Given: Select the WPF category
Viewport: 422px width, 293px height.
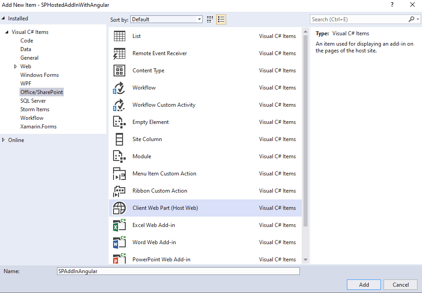Looking at the screenshot, I should click(x=26, y=84).
